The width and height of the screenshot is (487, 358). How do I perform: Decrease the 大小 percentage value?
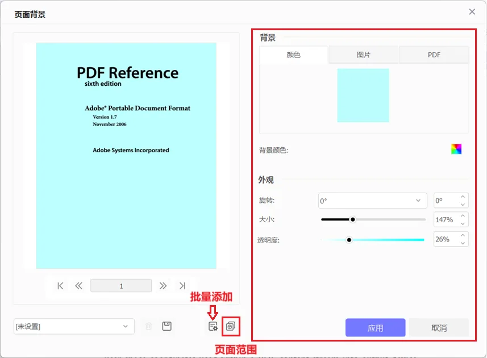[463, 223]
